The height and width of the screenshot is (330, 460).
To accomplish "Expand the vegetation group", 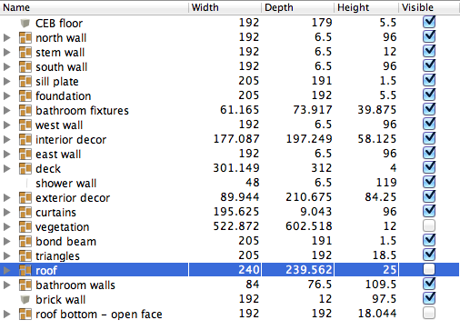I will coord(6,227).
